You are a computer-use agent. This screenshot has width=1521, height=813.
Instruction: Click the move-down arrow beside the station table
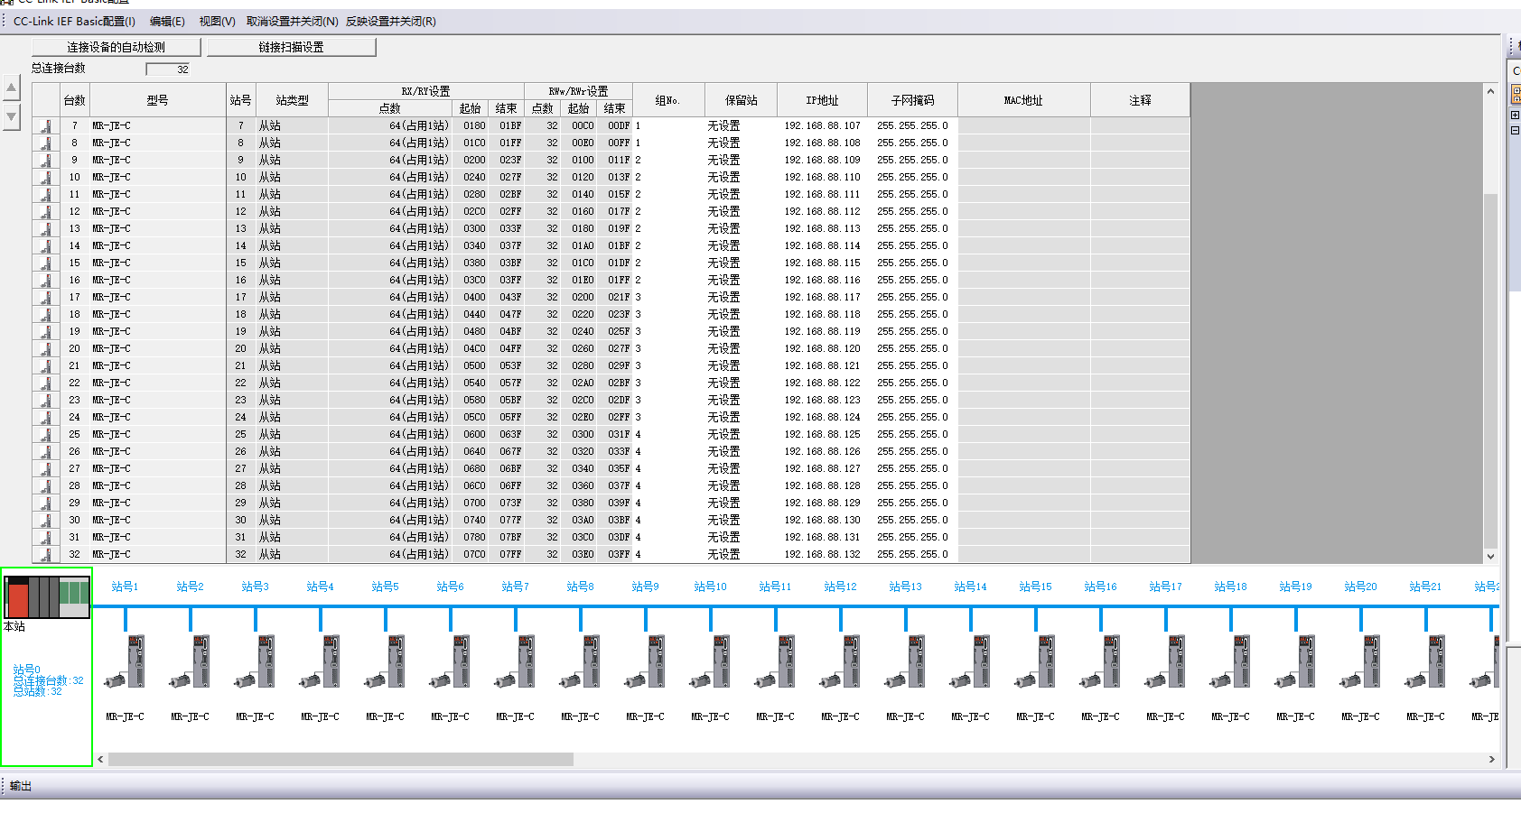12,116
